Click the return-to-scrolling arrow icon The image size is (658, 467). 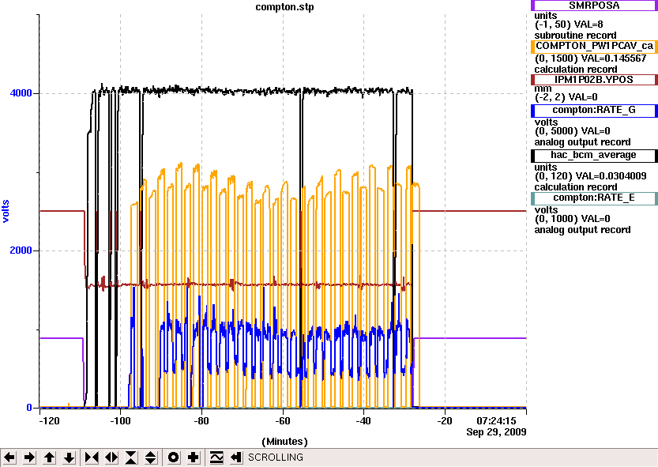(236, 458)
